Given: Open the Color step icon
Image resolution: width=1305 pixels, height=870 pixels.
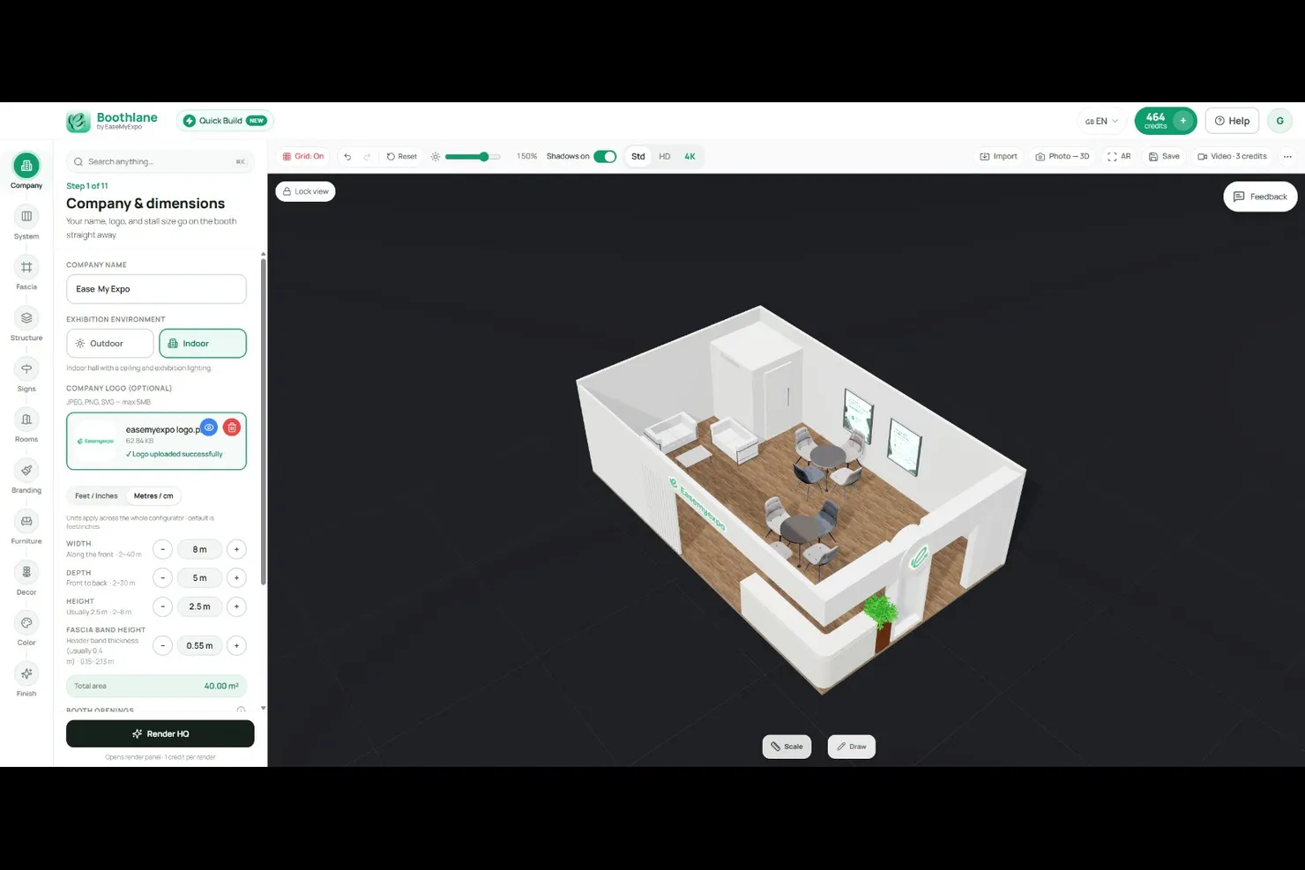Looking at the screenshot, I should pyautogui.click(x=26, y=623).
